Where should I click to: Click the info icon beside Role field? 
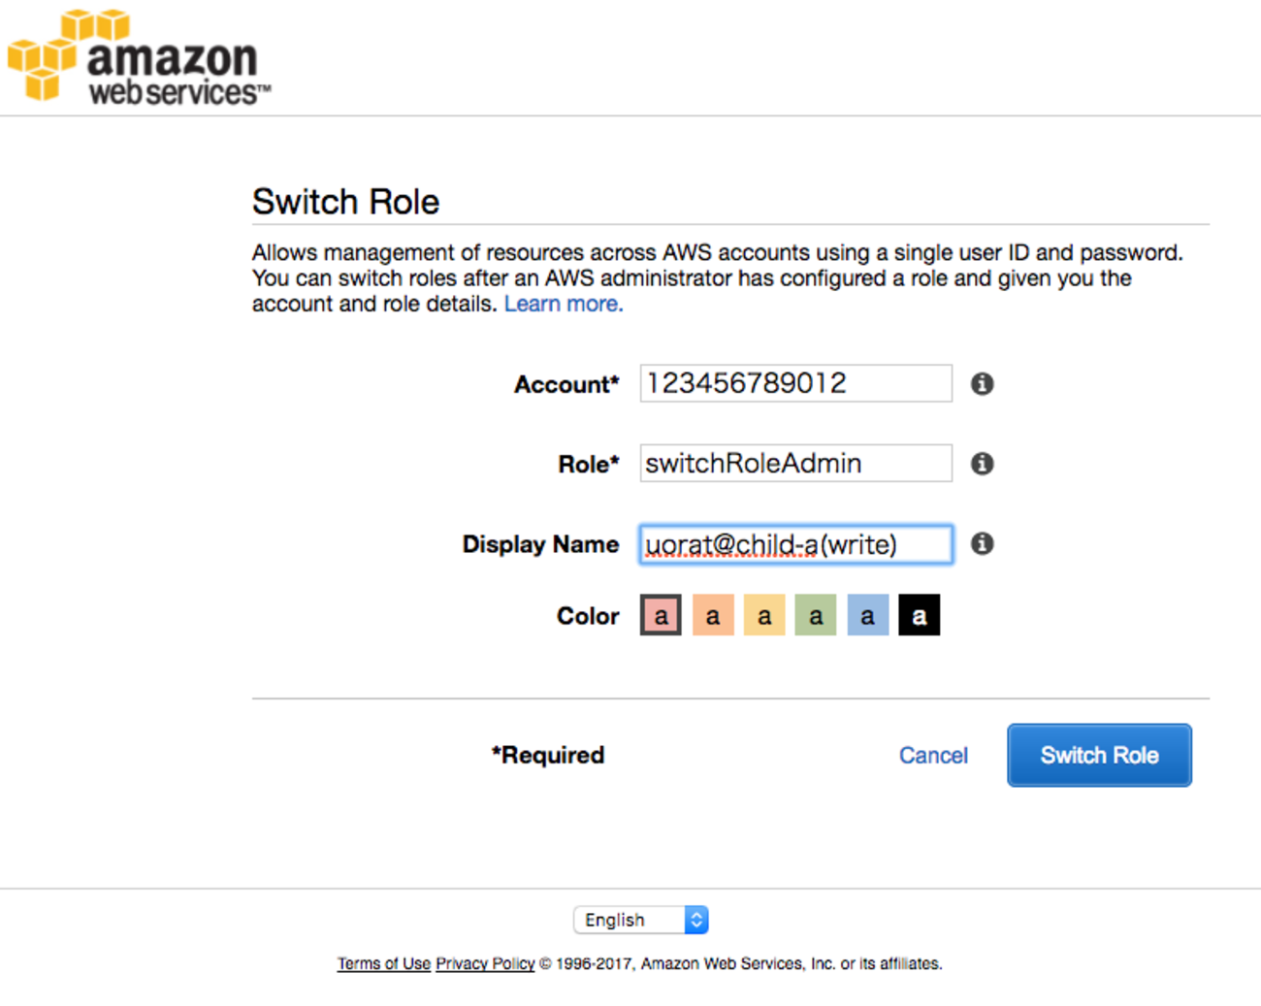tap(982, 464)
